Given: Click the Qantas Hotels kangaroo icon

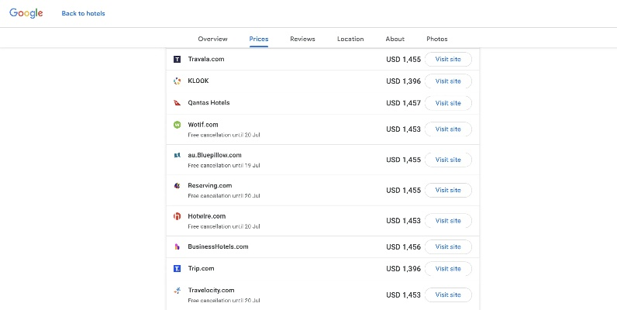Looking at the screenshot, I should coord(177,102).
